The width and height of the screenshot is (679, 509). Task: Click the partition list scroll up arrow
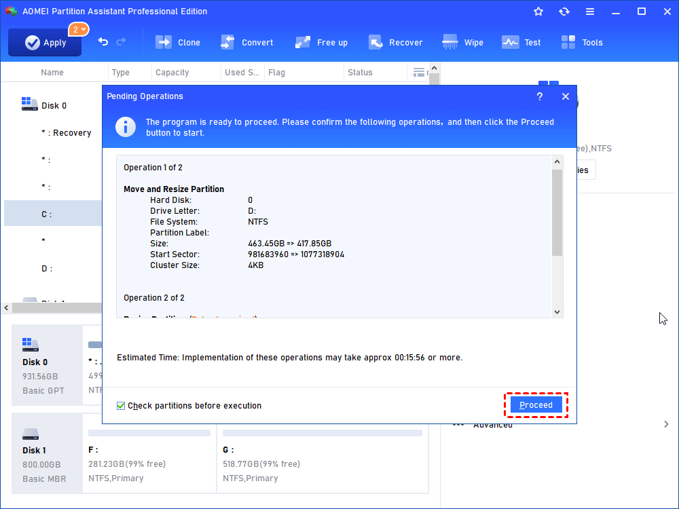(x=435, y=69)
